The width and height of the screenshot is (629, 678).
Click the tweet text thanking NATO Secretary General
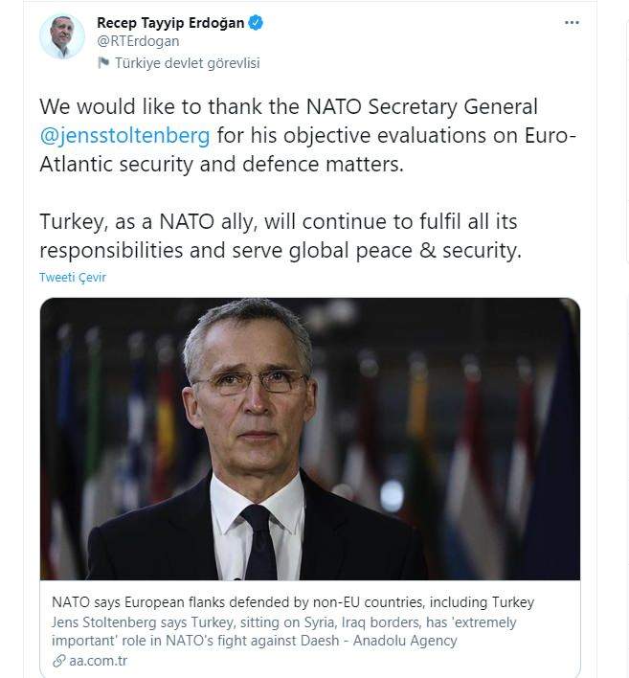(x=308, y=135)
